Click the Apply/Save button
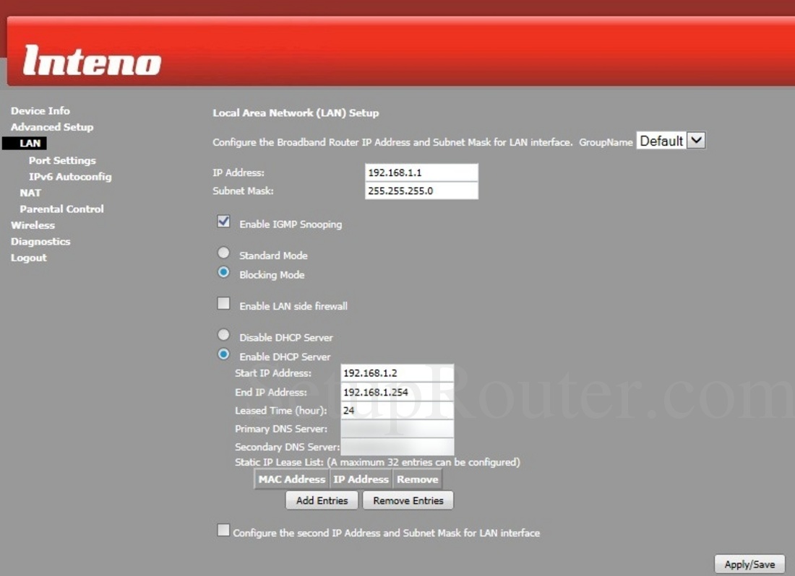 749,564
